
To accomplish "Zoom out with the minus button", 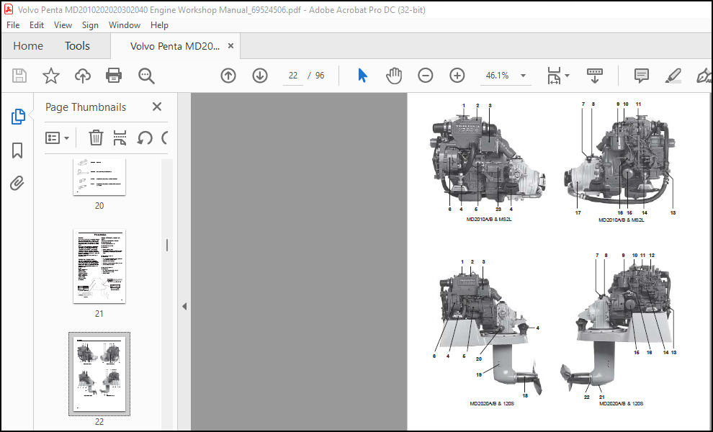I will coord(425,76).
